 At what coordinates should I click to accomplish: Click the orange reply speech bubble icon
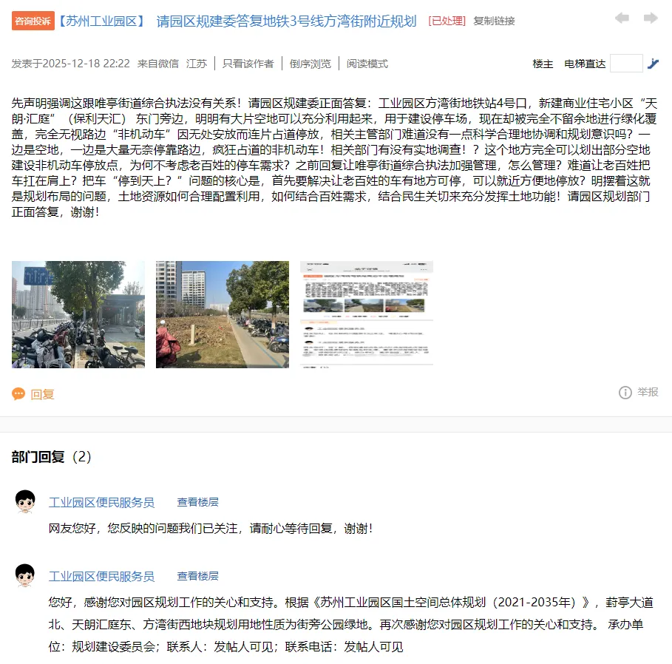(x=18, y=394)
